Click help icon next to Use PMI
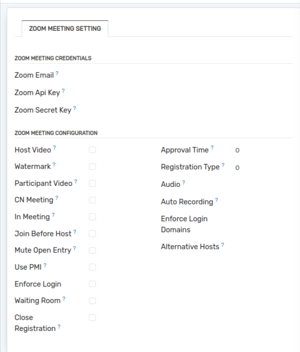 tap(45, 265)
